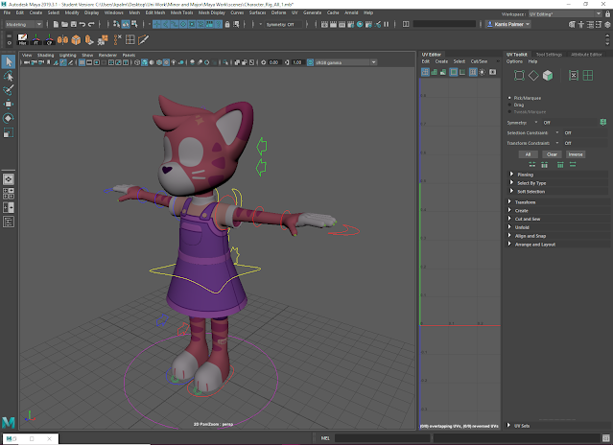The height and width of the screenshot is (445, 613).
Task: Activate the Move tool in the toolbox
Action: tap(9, 104)
